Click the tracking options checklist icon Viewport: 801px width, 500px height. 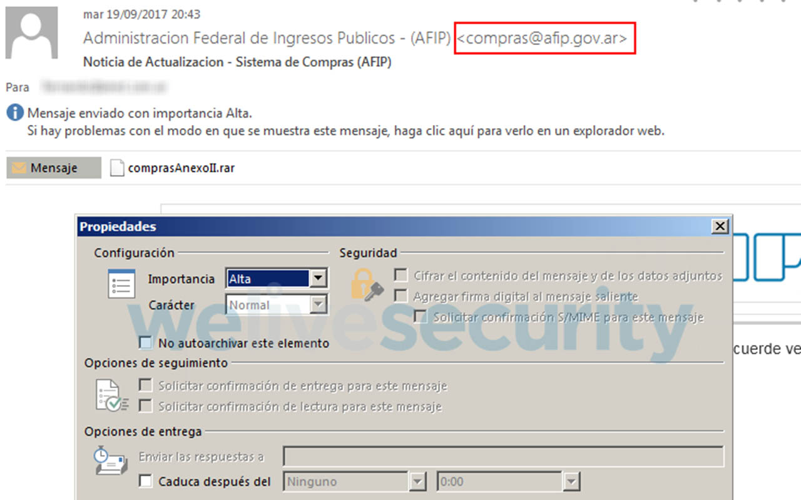click(x=112, y=395)
